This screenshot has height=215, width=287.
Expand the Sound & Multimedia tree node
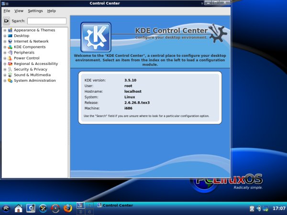pyautogui.click(x=5, y=75)
